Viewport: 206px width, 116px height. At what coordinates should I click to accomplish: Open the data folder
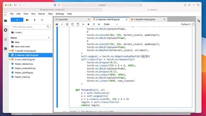pyautogui.click(x=31, y=42)
